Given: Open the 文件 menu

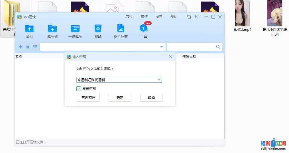Looking at the screenshot, I should [129, 17].
